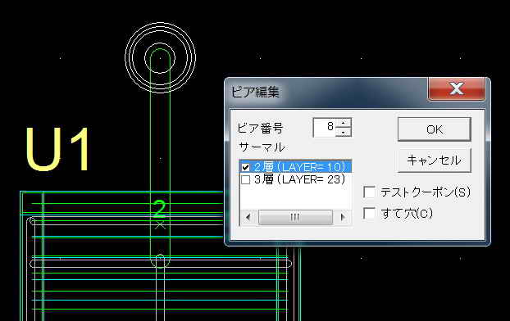Image resolution: width=510 pixels, height=321 pixels.
Task: Click the green pin number 2
Action: pos(159,208)
